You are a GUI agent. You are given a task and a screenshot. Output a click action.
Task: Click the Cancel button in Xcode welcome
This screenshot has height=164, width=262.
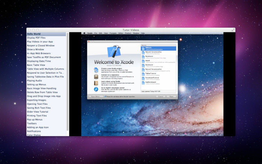pyautogui.click(x=160, y=96)
